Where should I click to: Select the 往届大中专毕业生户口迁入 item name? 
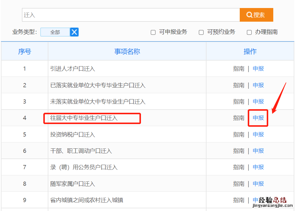coord(84,118)
